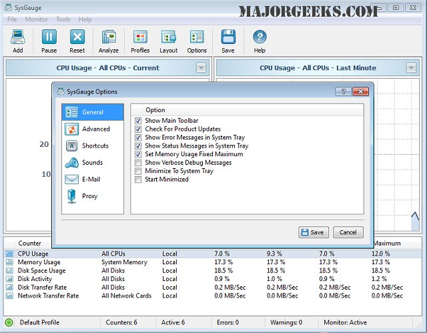This screenshot has height=333, width=427.
Task: Open the Profiles toolbar icon
Action: click(x=140, y=41)
